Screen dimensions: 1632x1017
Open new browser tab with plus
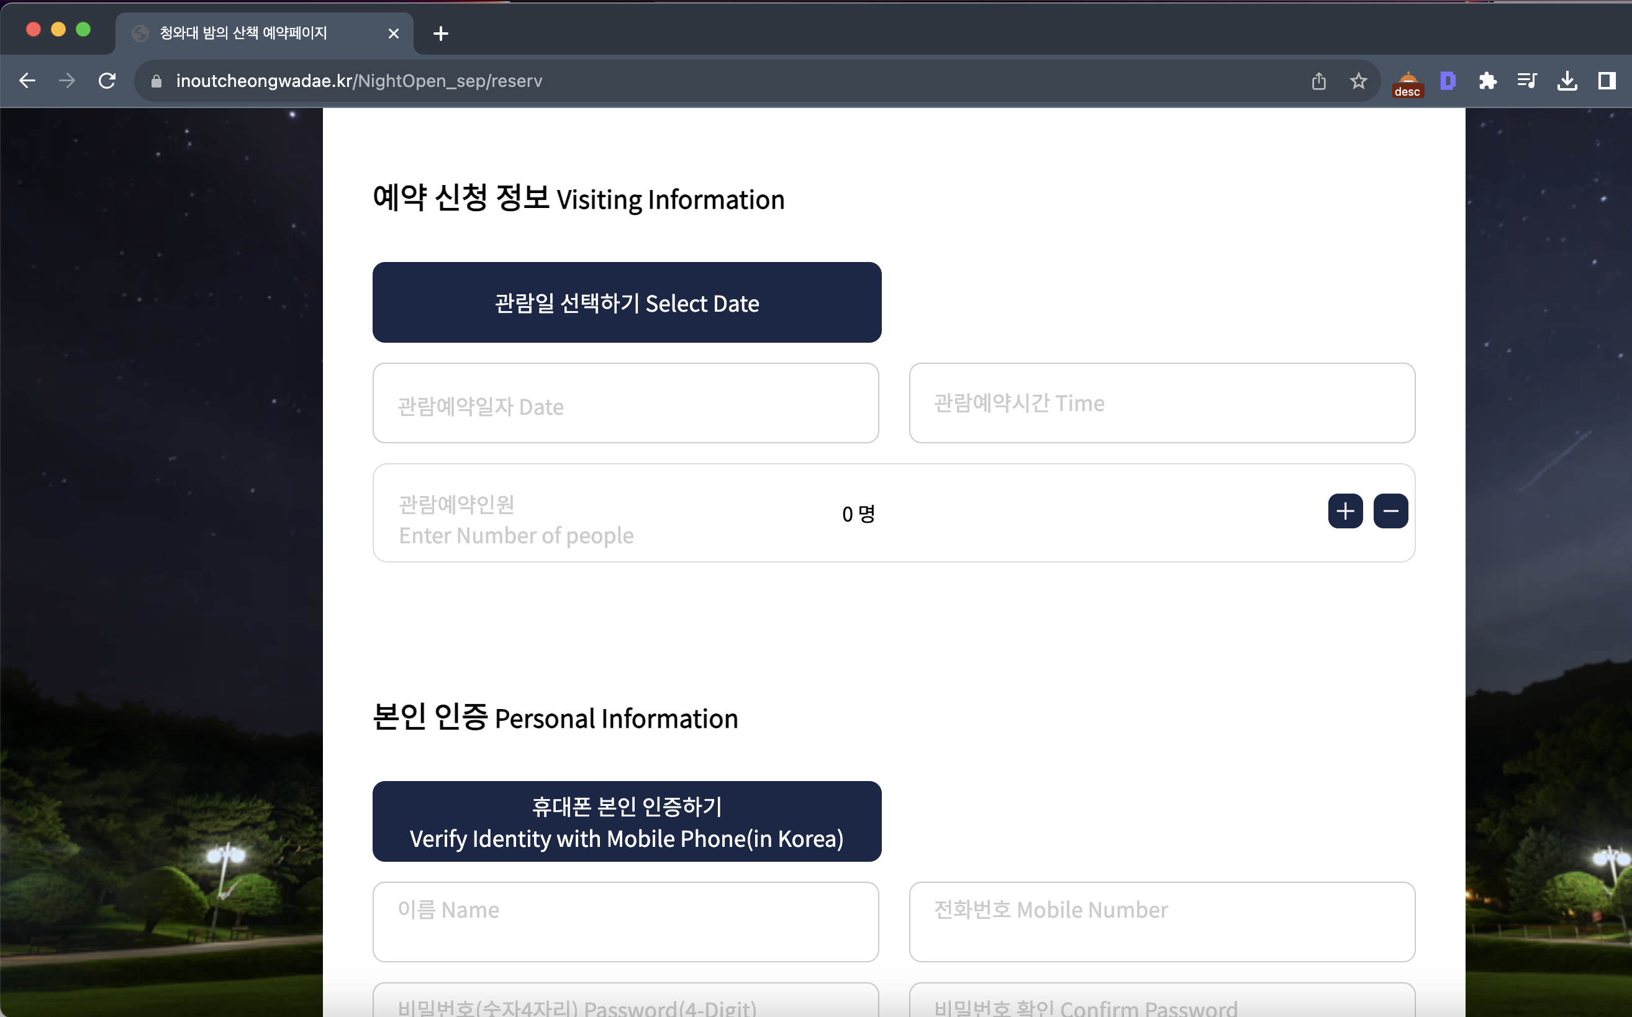[441, 33]
